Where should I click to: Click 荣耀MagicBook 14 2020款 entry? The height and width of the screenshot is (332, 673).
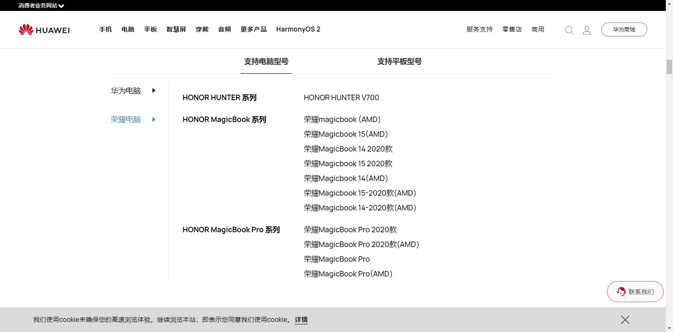click(x=348, y=149)
